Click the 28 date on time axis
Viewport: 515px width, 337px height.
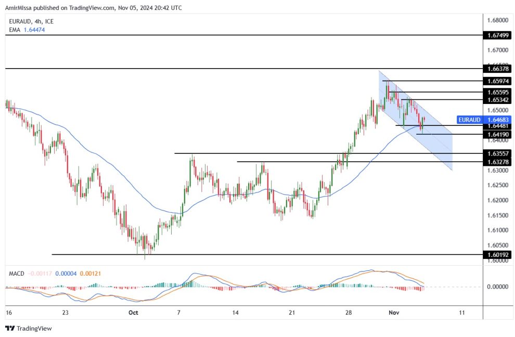click(349, 313)
